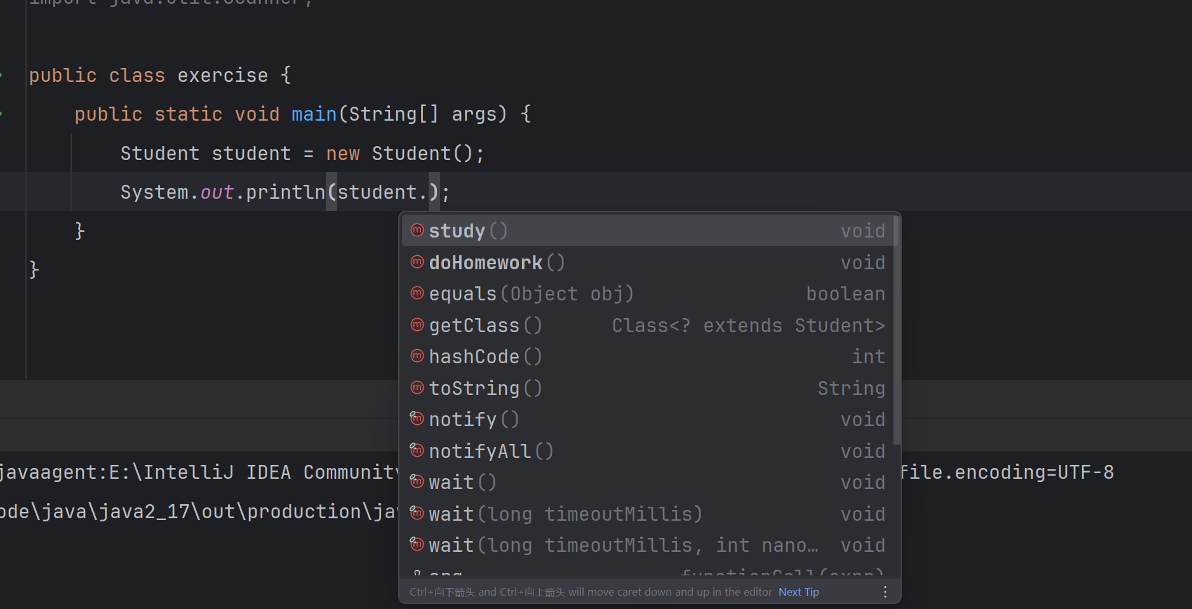The width and height of the screenshot is (1192, 609).
Task: Open the Next Tip link
Action: (799, 592)
